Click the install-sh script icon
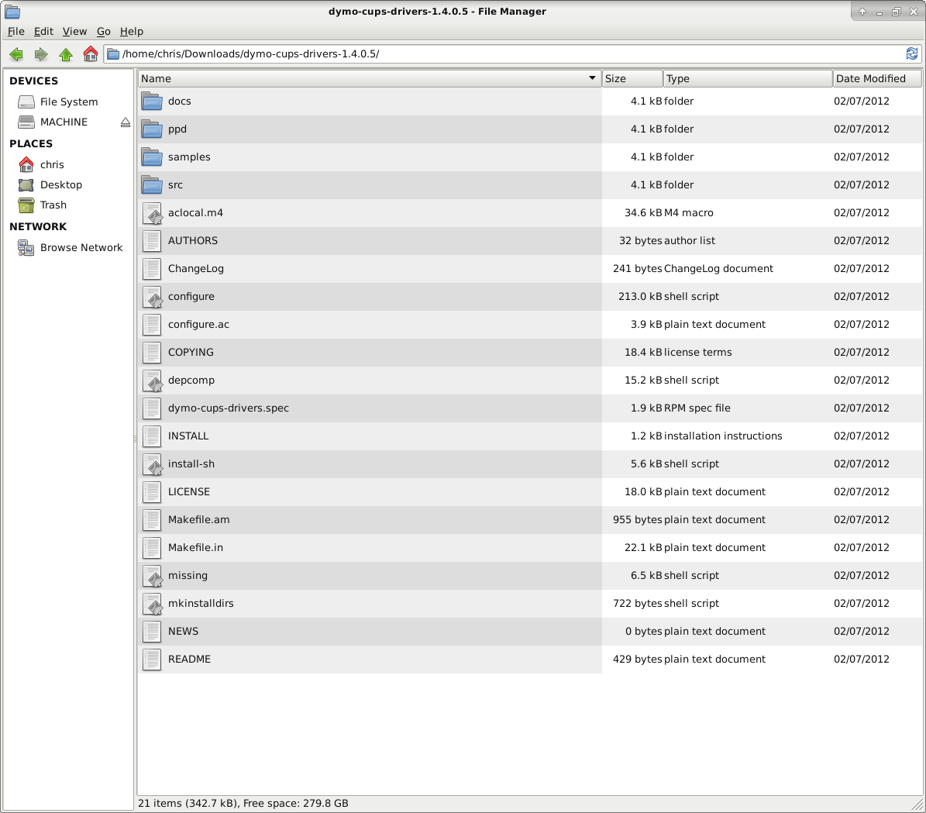 point(153,463)
